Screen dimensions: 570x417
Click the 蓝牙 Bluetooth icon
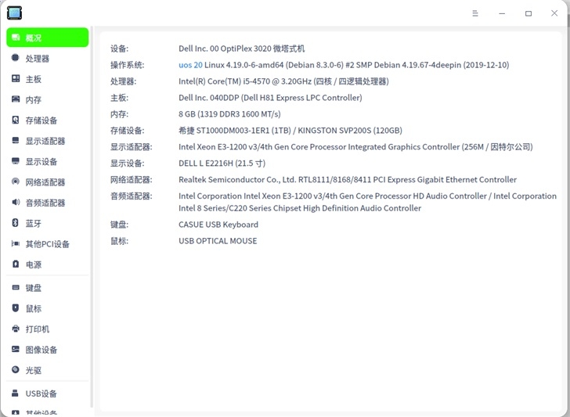[x=16, y=223]
